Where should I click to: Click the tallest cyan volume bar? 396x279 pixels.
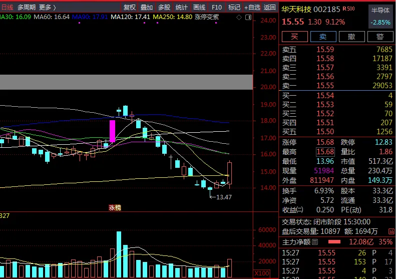coord(119,254)
